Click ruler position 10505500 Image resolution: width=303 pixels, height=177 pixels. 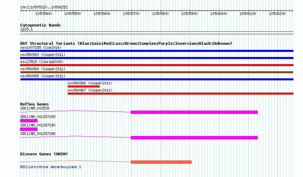click(x=73, y=14)
